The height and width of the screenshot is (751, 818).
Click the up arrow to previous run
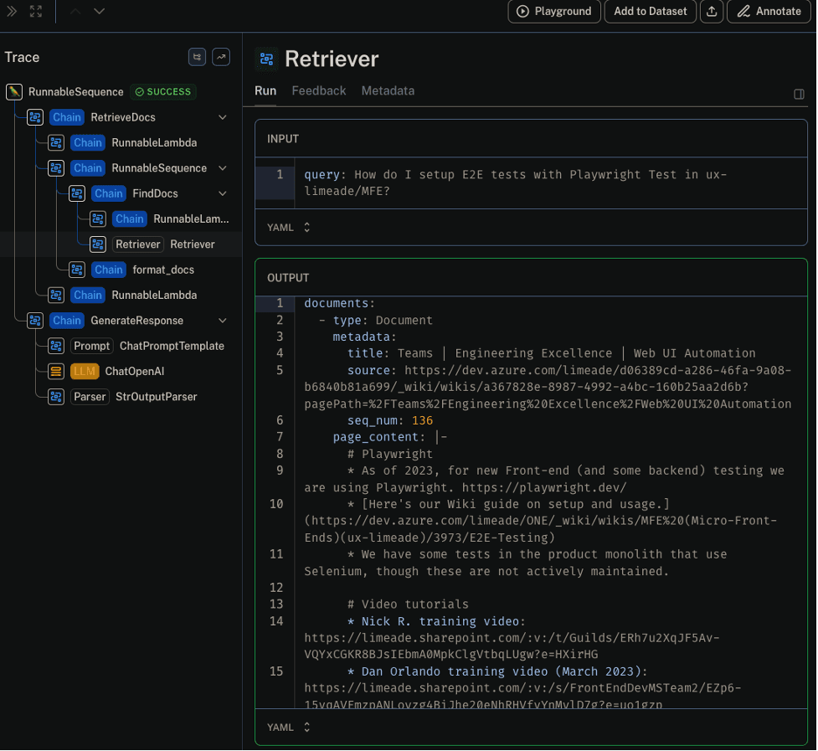75,12
